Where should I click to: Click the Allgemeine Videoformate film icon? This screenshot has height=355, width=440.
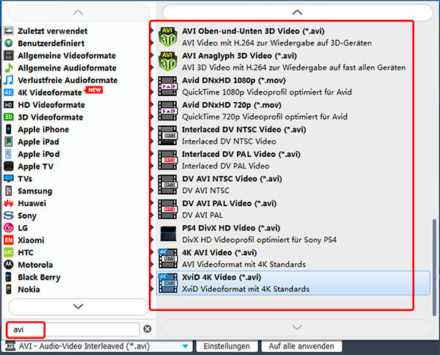(9, 56)
